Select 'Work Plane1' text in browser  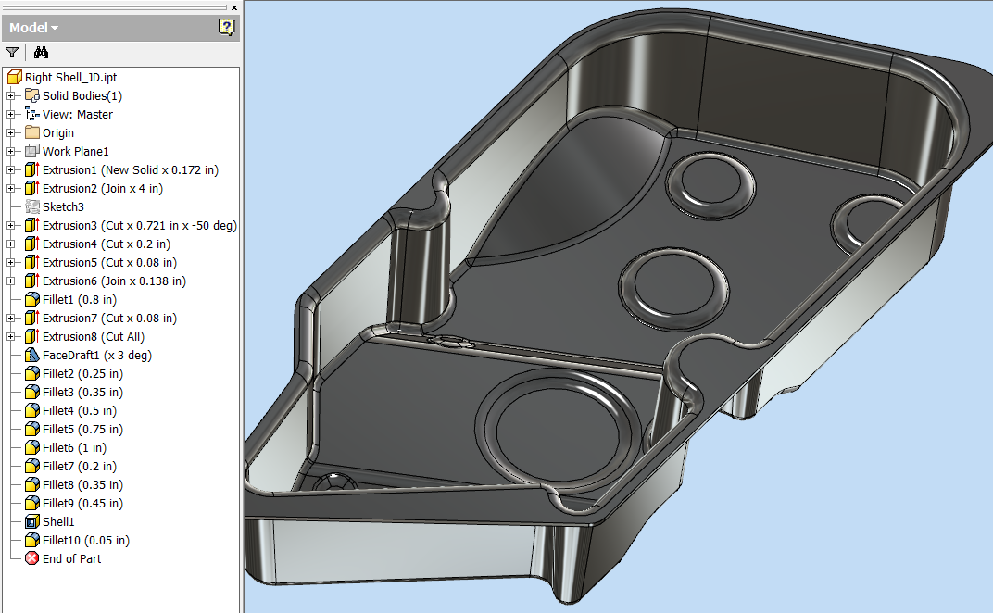[x=75, y=151]
